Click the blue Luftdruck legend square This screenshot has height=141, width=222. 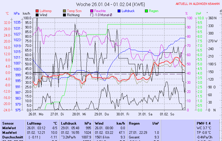[x=118, y=11]
